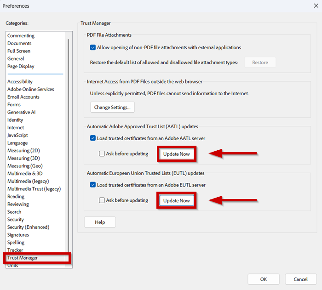Click Update Now for EUTL updates
The width and height of the screenshot is (322, 290).
point(177,200)
